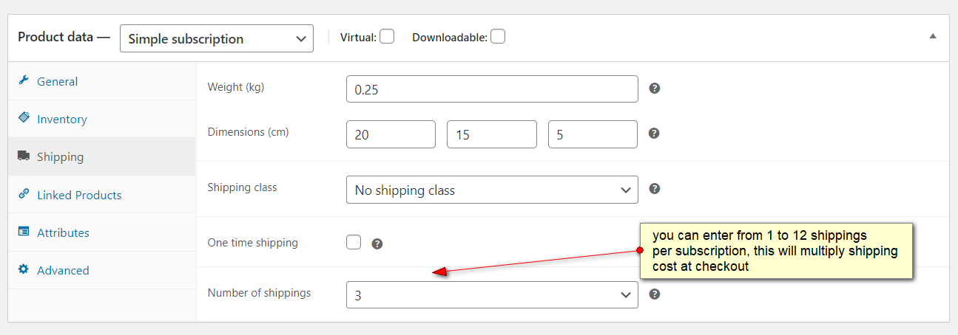Click the wrench icon beside General
The image size is (958, 335).
tap(24, 80)
